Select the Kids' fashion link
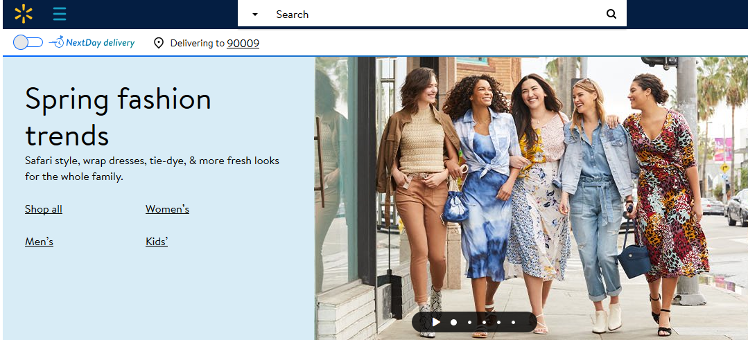 pyautogui.click(x=157, y=242)
